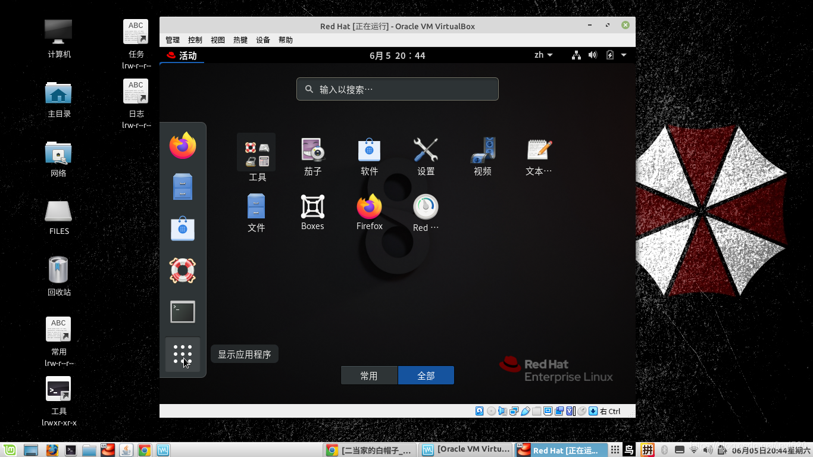Image resolution: width=813 pixels, height=457 pixels.
Task: Click the mouse integration indicator in VirtualBox status bar
Action: coord(581,411)
